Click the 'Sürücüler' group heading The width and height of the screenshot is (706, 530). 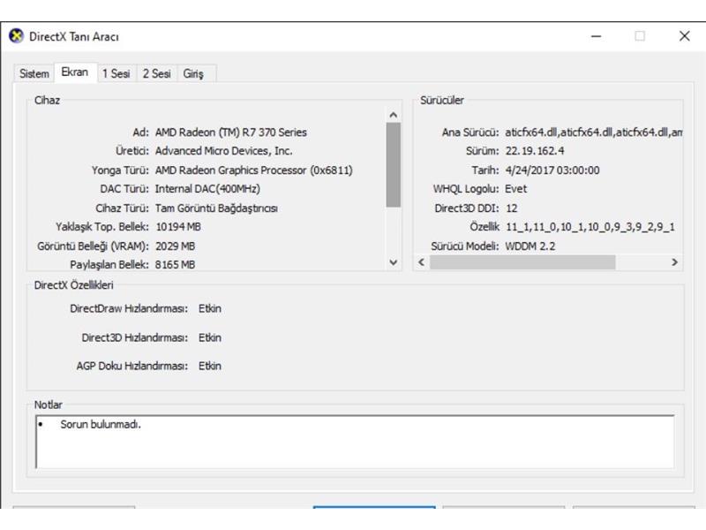click(x=442, y=101)
